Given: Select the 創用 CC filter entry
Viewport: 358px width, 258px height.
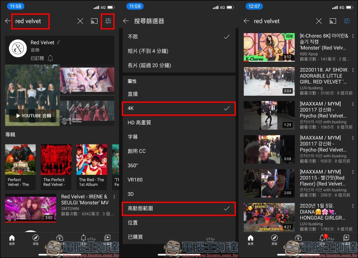Looking at the screenshot, I should point(179,151).
